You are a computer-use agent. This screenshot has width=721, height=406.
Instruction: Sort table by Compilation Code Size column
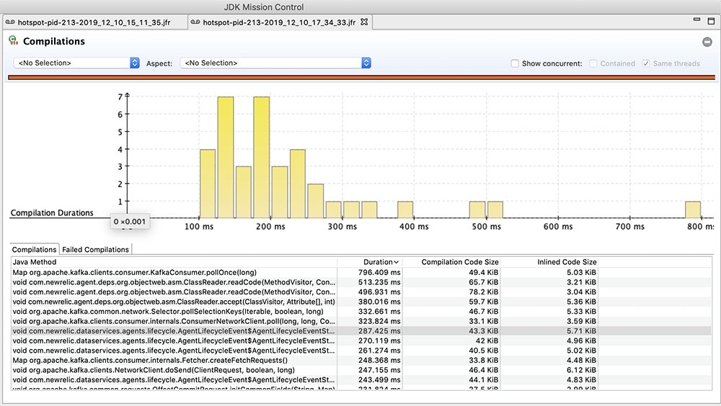(x=460, y=262)
